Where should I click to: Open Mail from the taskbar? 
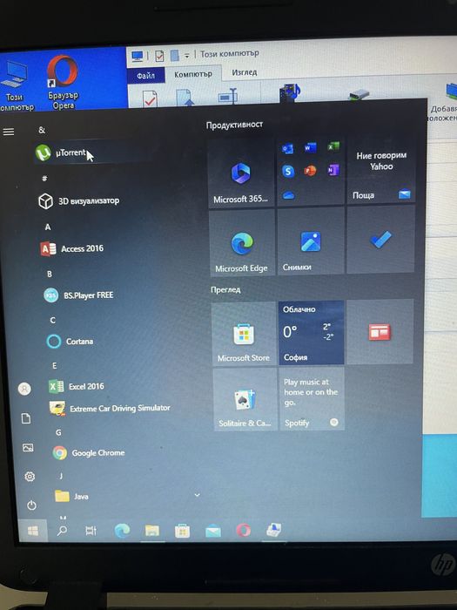(213, 531)
